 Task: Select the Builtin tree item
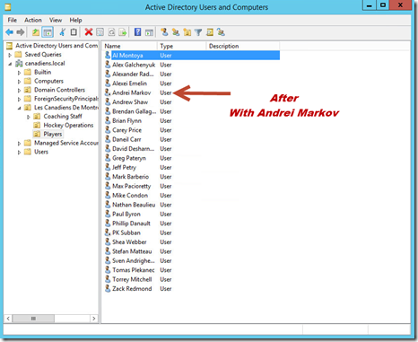(42, 72)
